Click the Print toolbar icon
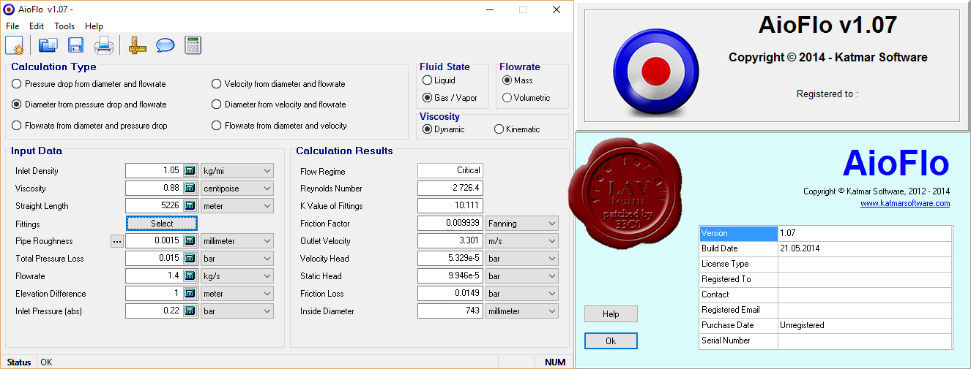 (104, 45)
